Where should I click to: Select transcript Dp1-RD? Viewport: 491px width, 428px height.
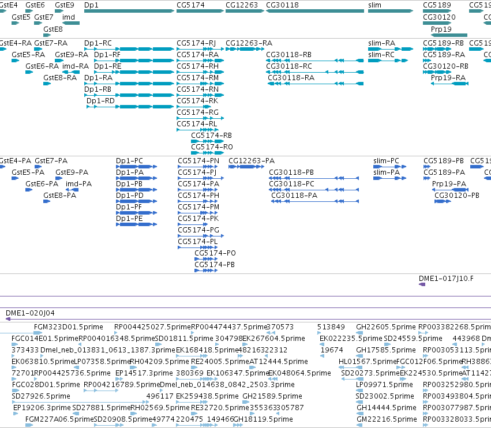point(100,100)
